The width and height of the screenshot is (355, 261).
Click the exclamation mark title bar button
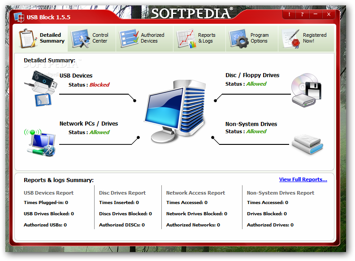click(x=289, y=14)
